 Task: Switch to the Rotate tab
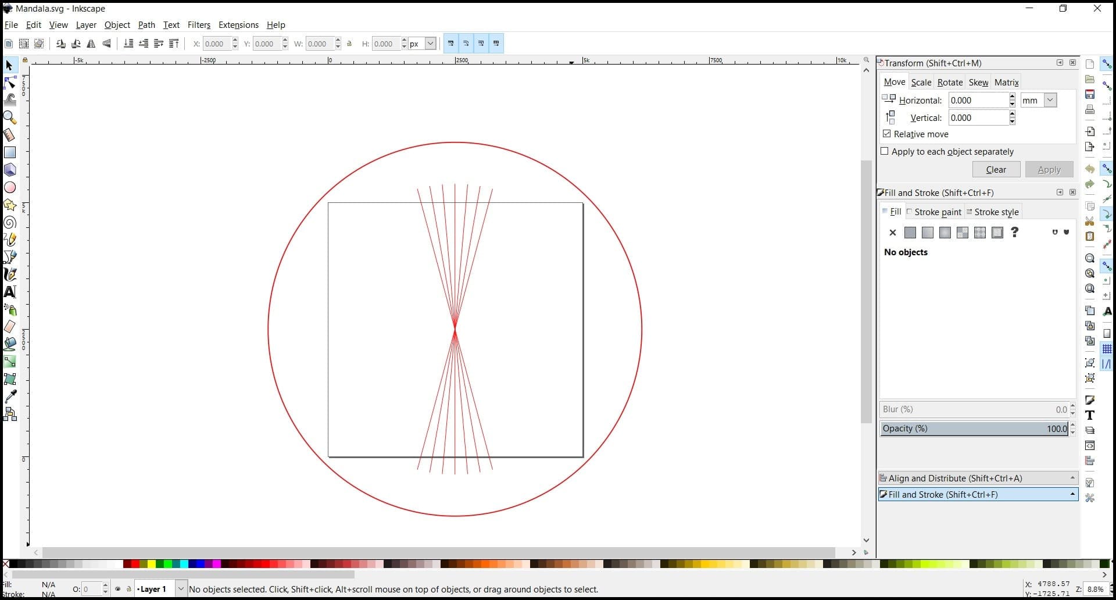(950, 83)
